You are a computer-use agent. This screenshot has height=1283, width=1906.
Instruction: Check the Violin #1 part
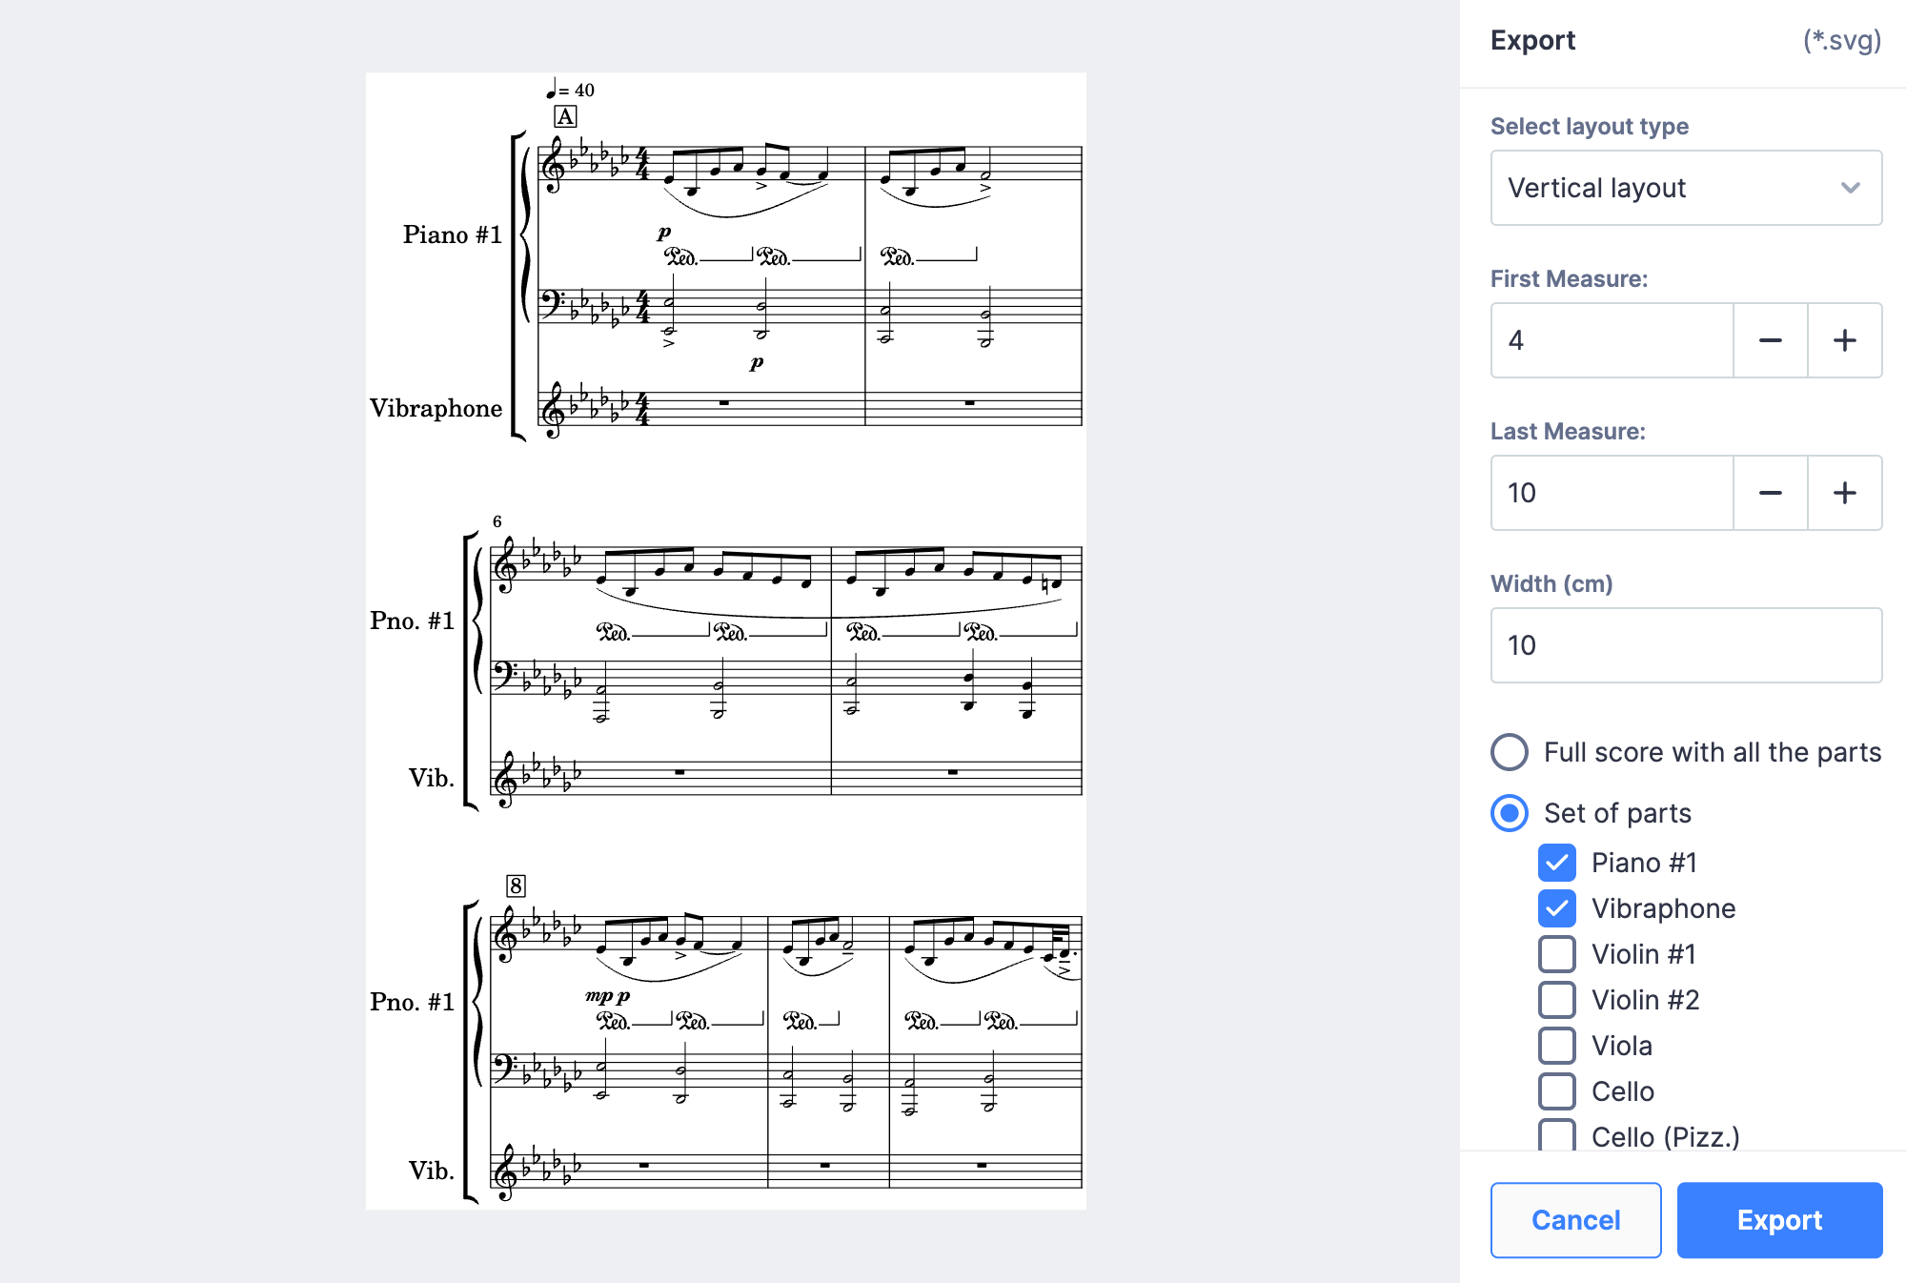1556,953
